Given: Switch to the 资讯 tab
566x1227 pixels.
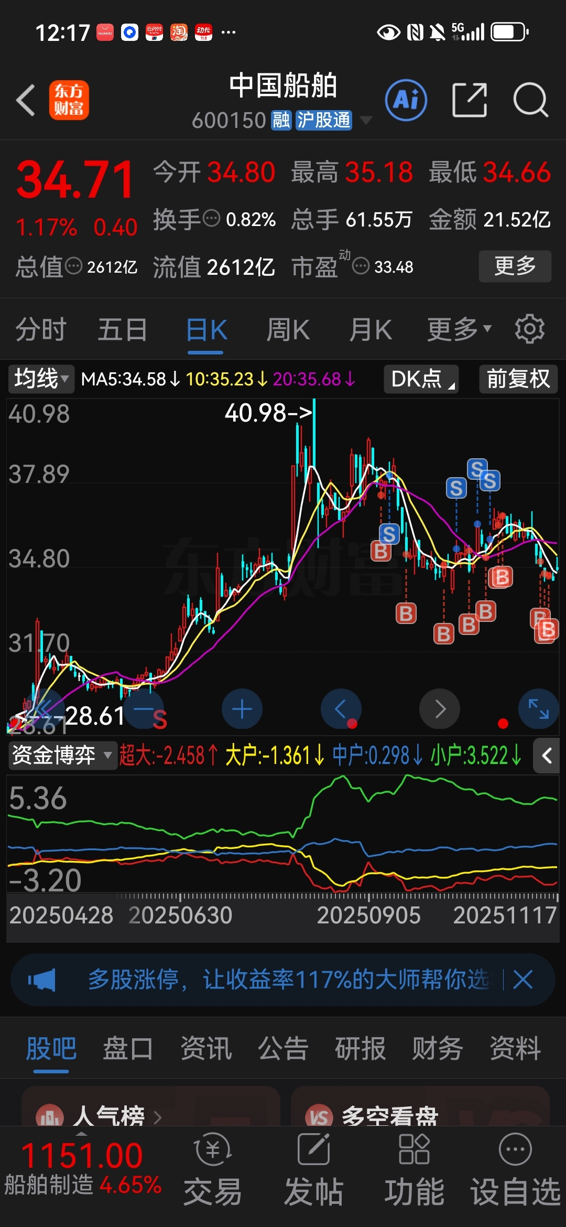Looking at the screenshot, I should [206, 1049].
